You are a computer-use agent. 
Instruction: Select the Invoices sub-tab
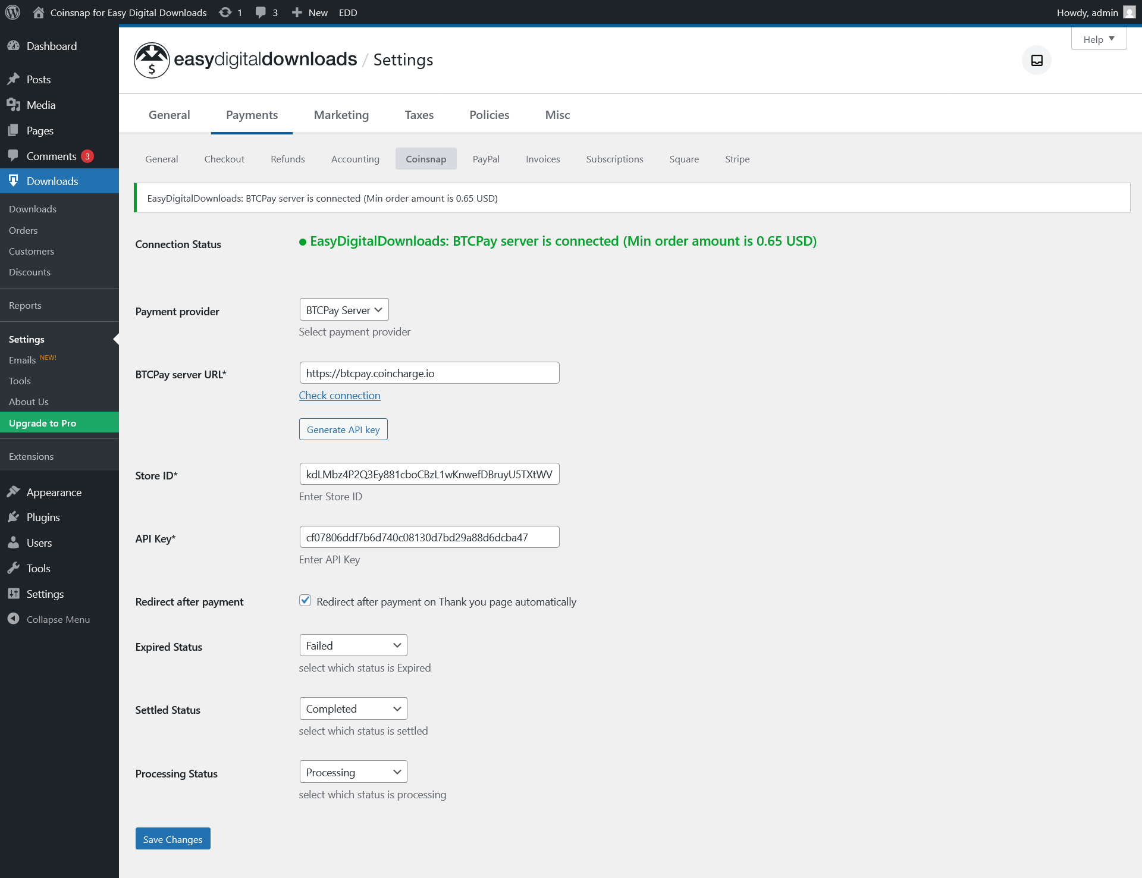543,159
